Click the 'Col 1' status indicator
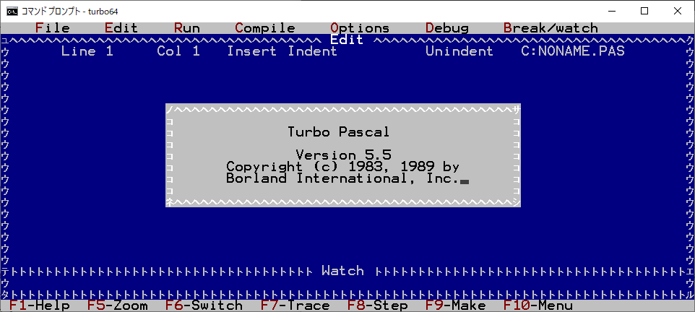This screenshot has height=312, width=695. click(x=178, y=51)
